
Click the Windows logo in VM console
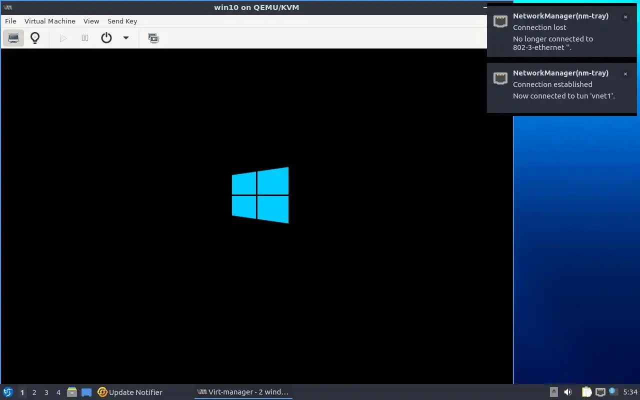(260, 195)
